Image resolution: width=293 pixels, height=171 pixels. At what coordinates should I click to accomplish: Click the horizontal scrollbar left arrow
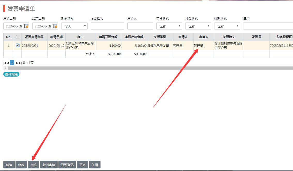pyautogui.click(x=5, y=68)
